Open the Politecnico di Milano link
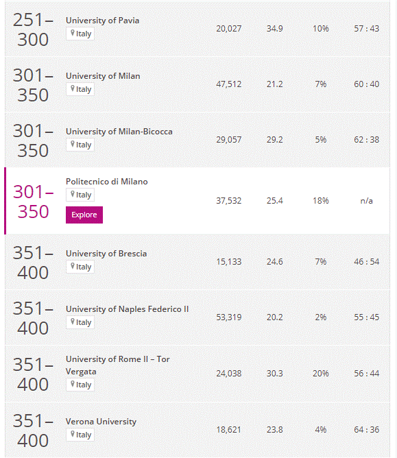 point(107,182)
